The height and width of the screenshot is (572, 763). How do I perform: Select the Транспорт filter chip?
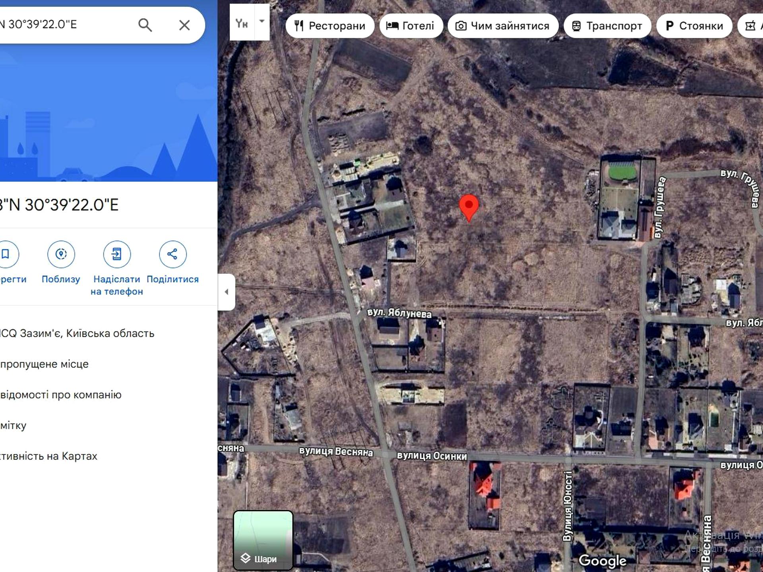click(x=607, y=26)
